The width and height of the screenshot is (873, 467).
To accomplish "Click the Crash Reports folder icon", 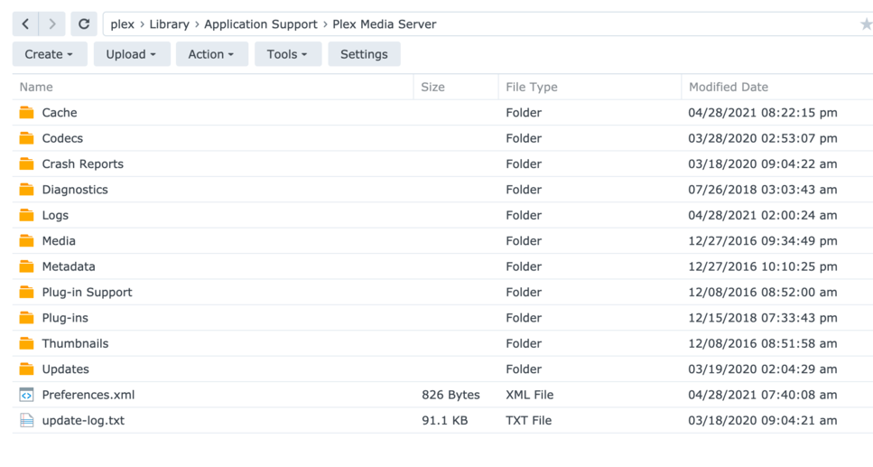I will (x=26, y=163).
